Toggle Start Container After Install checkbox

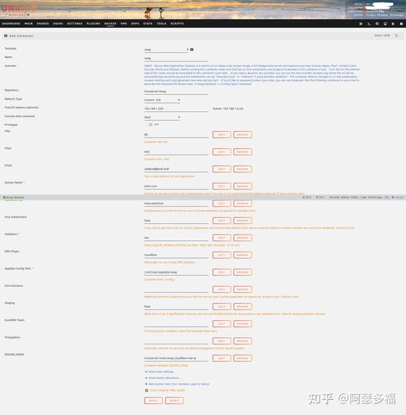pos(147,391)
